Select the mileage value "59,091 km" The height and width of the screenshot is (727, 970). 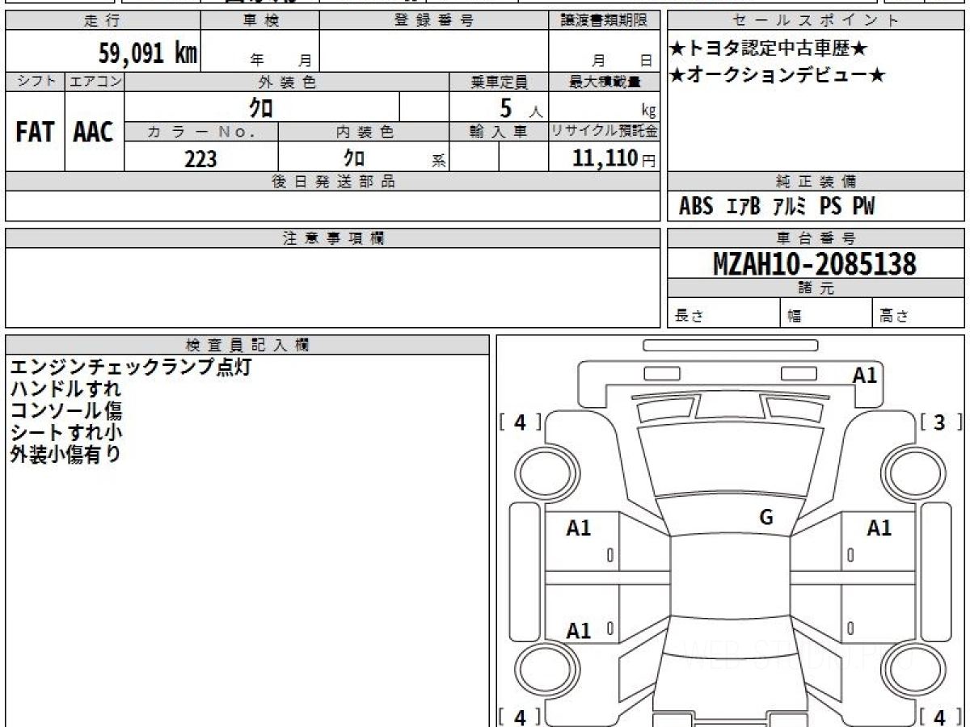click(x=147, y=54)
